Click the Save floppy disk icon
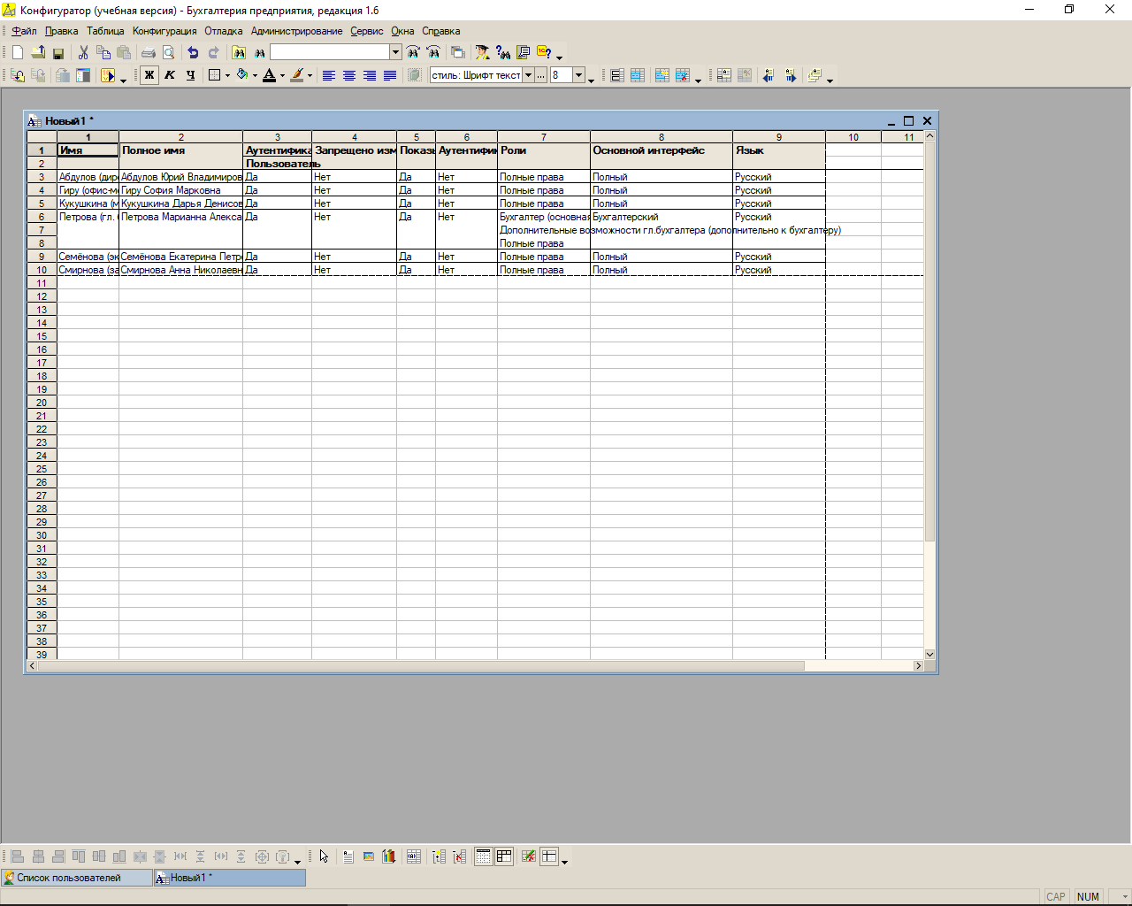This screenshot has height=906, width=1132. click(58, 53)
